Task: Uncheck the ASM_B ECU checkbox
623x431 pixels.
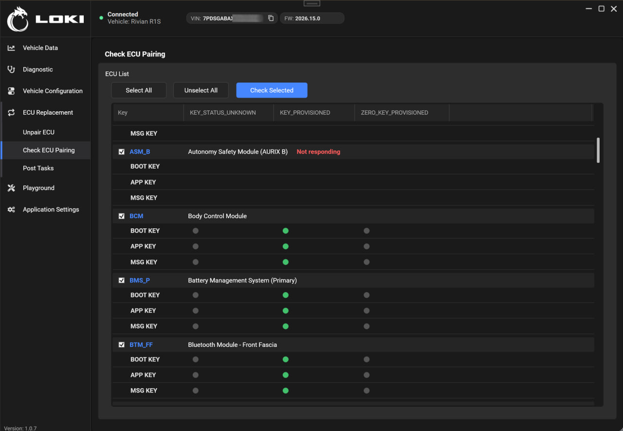Action: click(122, 152)
